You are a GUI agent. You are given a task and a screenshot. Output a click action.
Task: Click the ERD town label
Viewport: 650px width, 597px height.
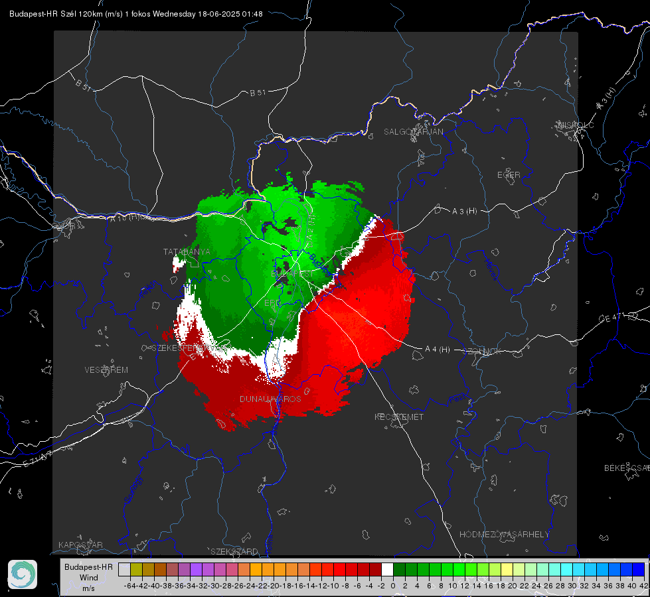coord(272,303)
